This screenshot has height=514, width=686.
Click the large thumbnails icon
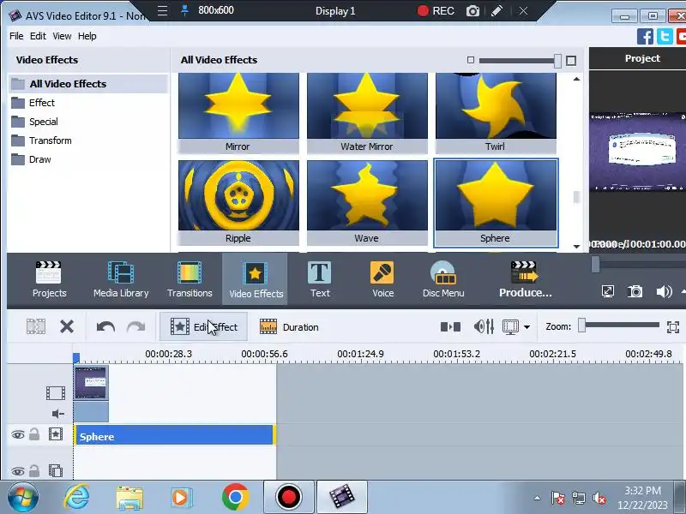pyautogui.click(x=571, y=61)
